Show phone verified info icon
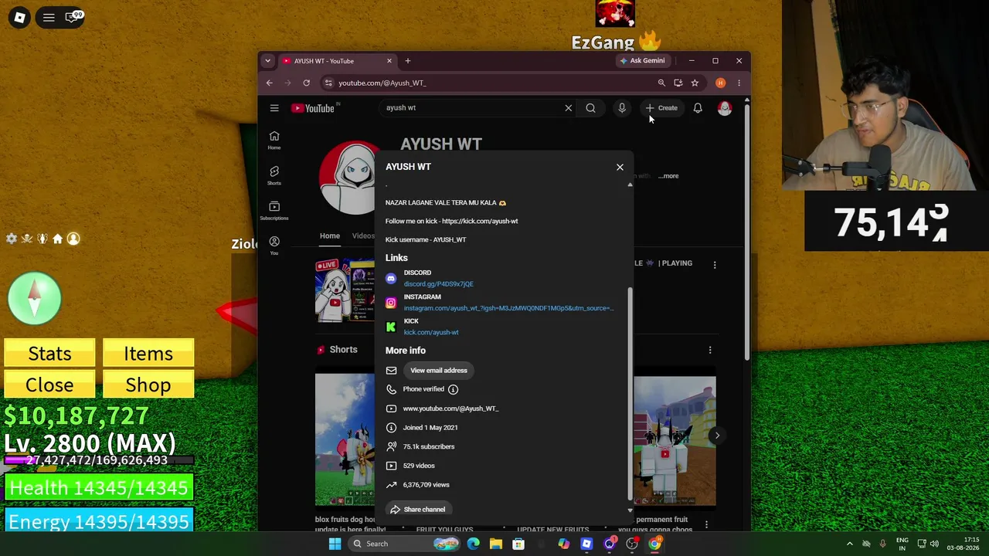 (453, 389)
